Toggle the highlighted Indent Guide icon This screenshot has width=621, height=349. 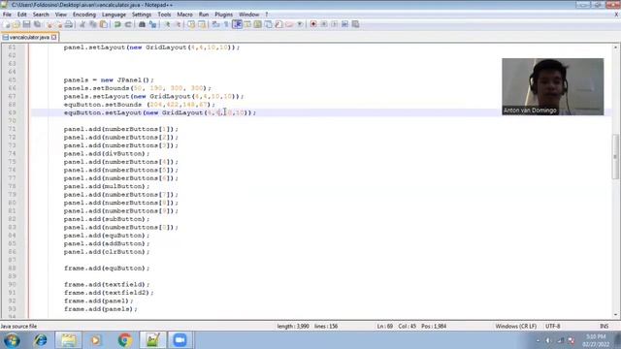click(237, 24)
